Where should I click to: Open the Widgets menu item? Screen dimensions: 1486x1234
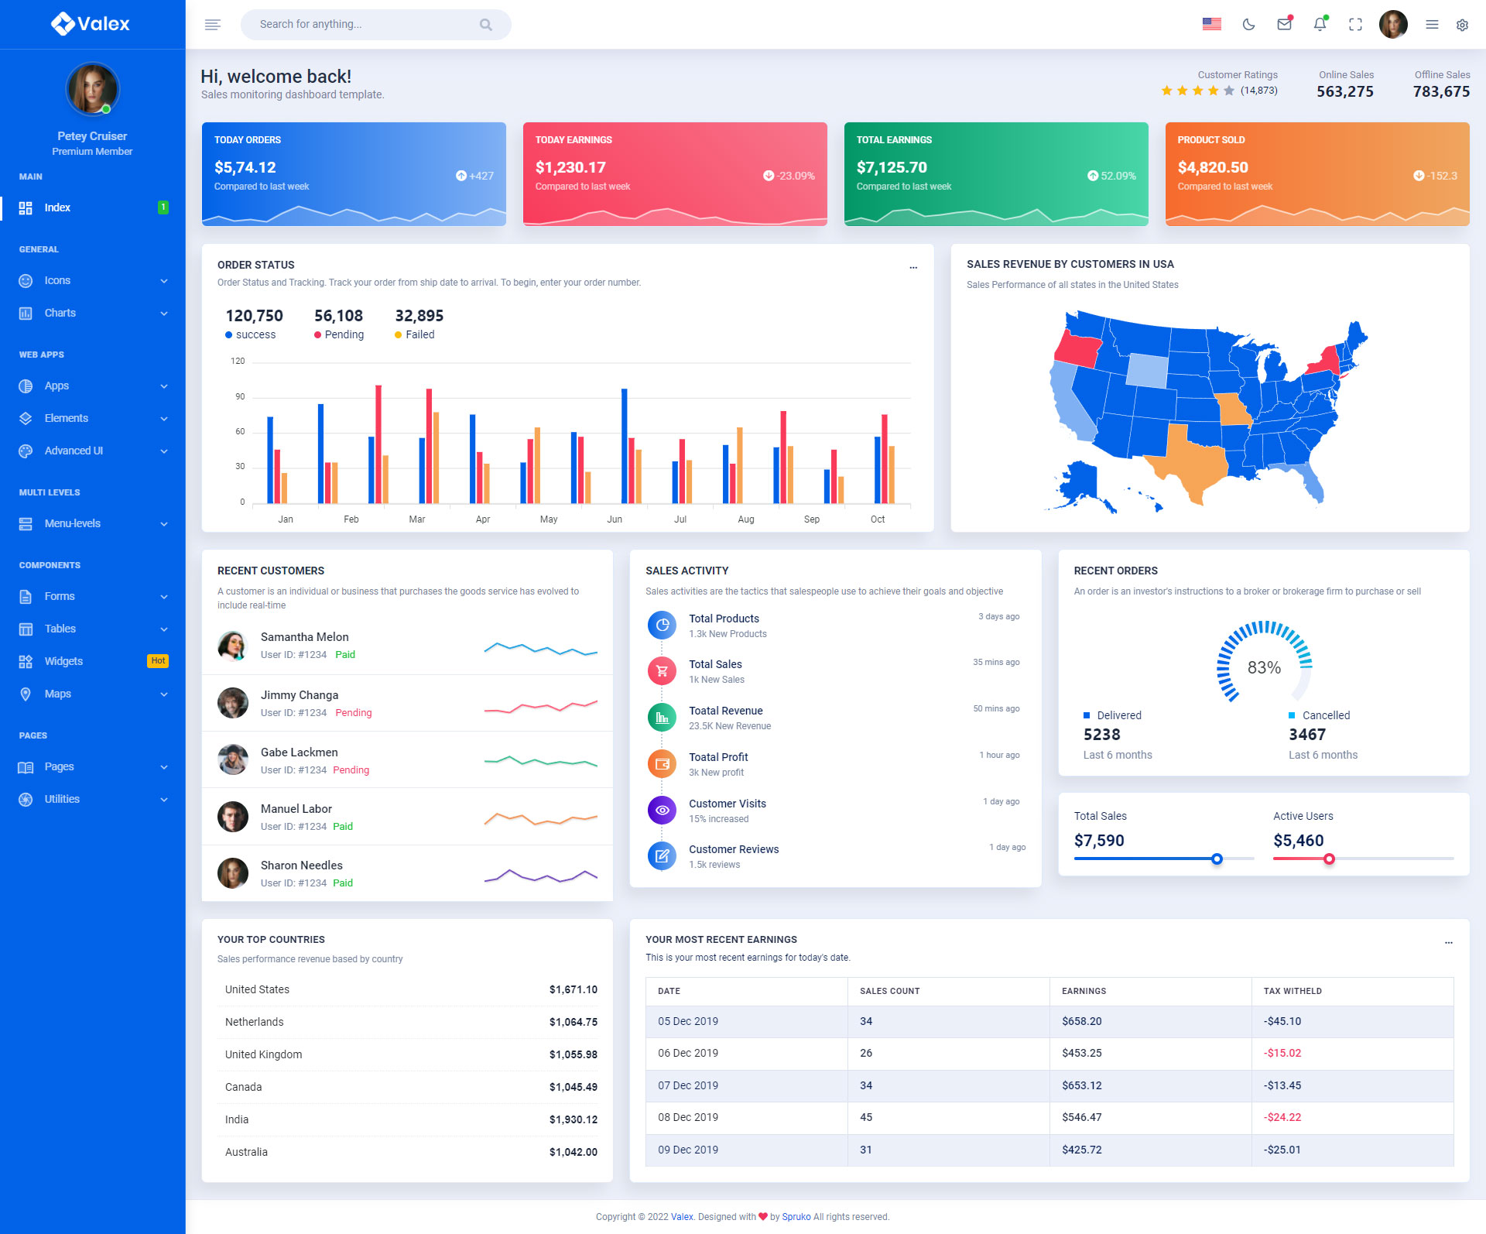coord(63,661)
